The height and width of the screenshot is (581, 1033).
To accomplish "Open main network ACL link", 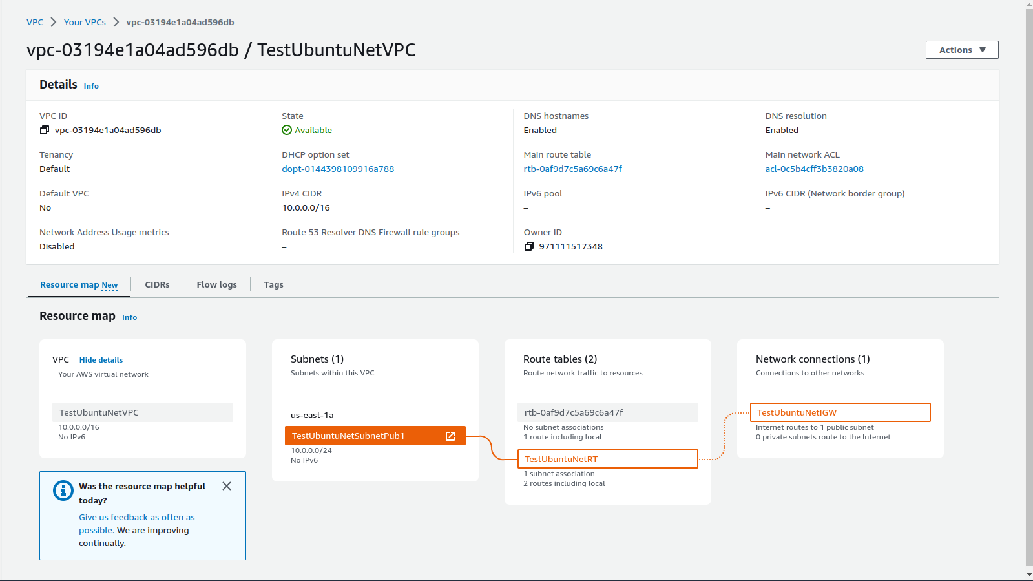I will [x=814, y=169].
